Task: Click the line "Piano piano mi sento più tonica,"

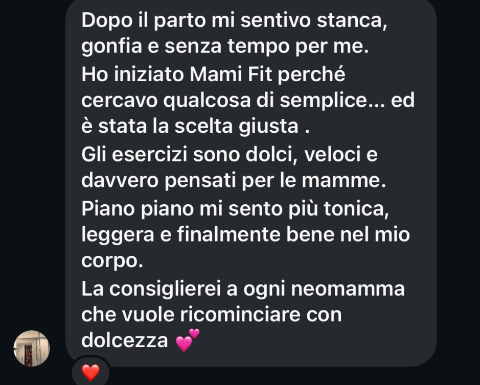Action: 235,209
